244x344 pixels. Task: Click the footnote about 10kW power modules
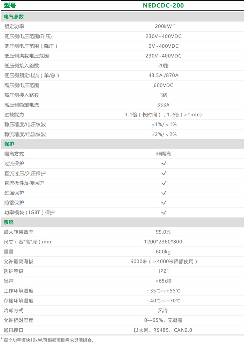coord(49,340)
